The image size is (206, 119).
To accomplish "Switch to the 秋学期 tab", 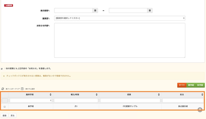I will 200,85.
